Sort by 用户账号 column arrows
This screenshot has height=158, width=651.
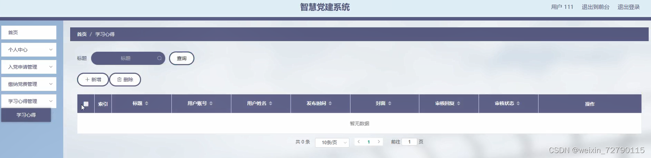(211, 104)
